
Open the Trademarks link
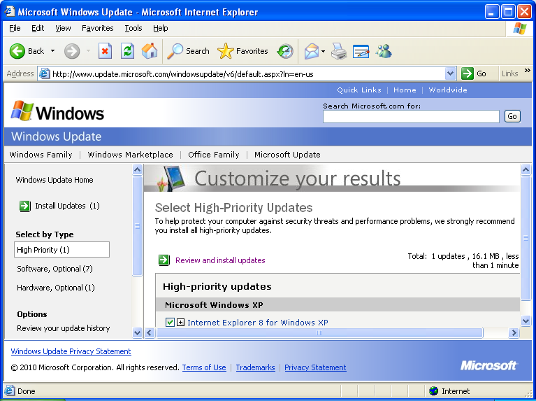(255, 367)
